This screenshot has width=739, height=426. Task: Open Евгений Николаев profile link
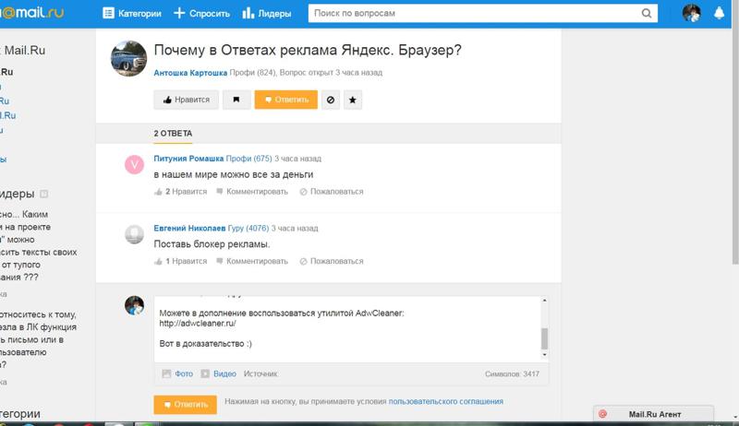(x=189, y=228)
